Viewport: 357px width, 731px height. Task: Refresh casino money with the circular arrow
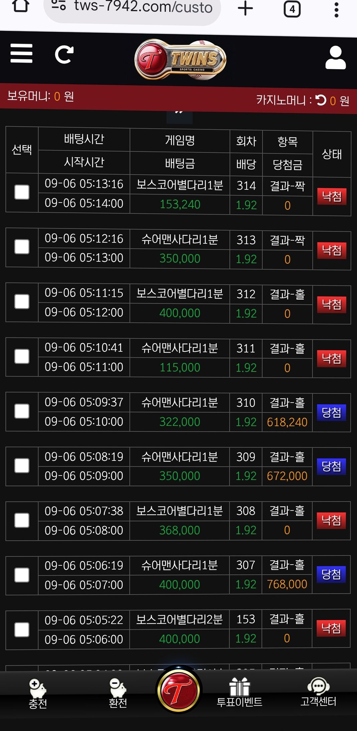(x=321, y=100)
